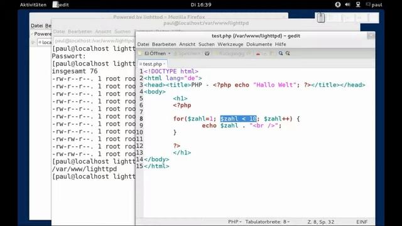Open the Datei menu in gedit
The width and height of the screenshot is (402, 226).
click(143, 44)
